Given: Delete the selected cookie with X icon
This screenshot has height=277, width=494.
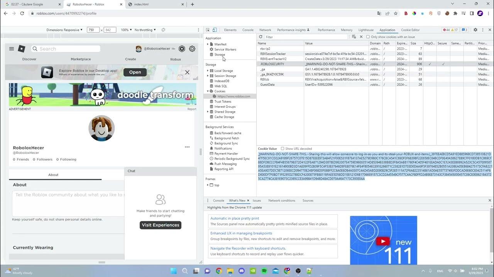Looking at the screenshot, I should pyautogui.click(x=361, y=37).
